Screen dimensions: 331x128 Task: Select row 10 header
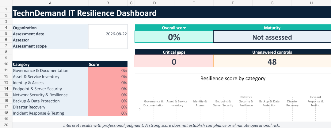(x=6, y=64)
